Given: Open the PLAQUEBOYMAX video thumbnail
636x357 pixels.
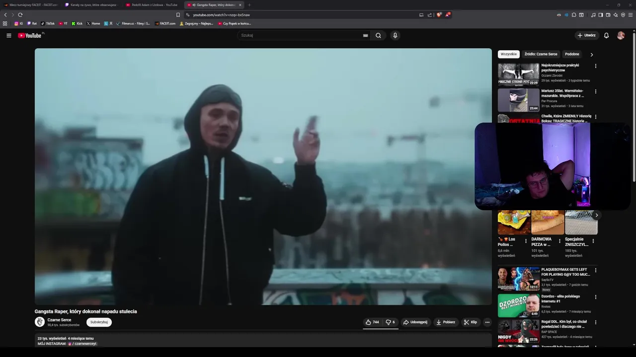Looking at the screenshot, I should point(518,279).
